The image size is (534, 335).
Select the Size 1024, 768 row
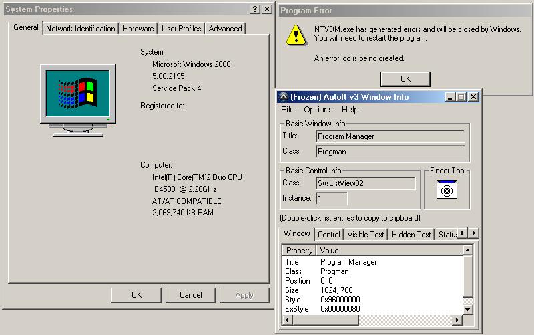pos(372,290)
